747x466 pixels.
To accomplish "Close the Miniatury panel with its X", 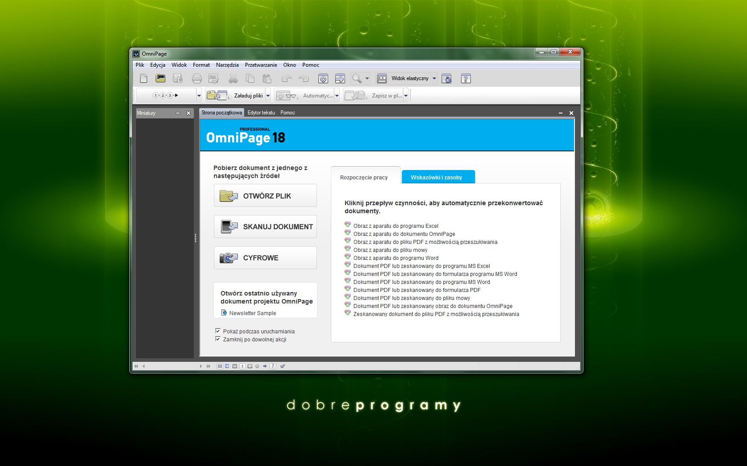I will click(x=189, y=113).
